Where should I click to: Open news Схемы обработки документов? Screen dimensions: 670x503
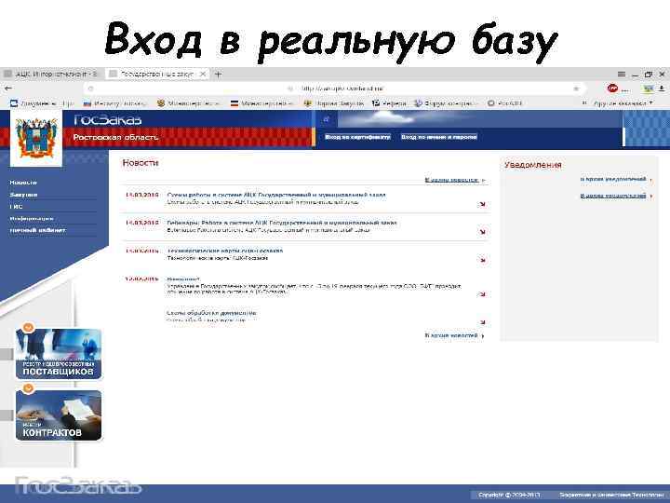click(211, 313)
